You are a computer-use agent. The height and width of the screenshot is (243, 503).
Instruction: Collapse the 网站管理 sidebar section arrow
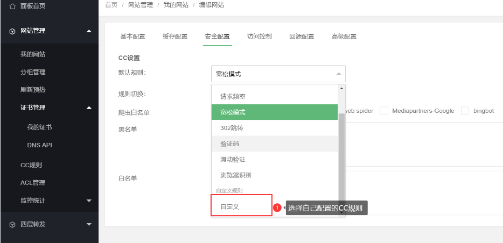(x=89, y=31)
